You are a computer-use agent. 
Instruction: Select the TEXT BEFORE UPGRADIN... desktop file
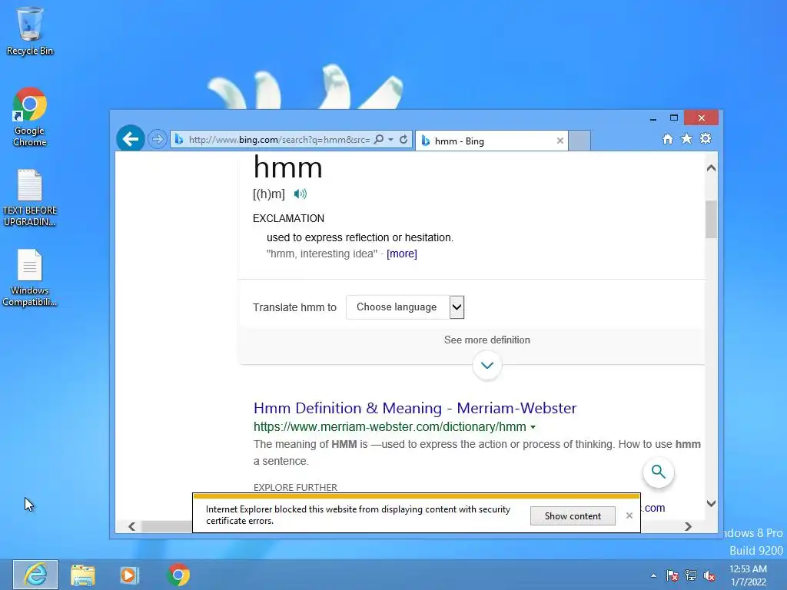pos(30,197)
